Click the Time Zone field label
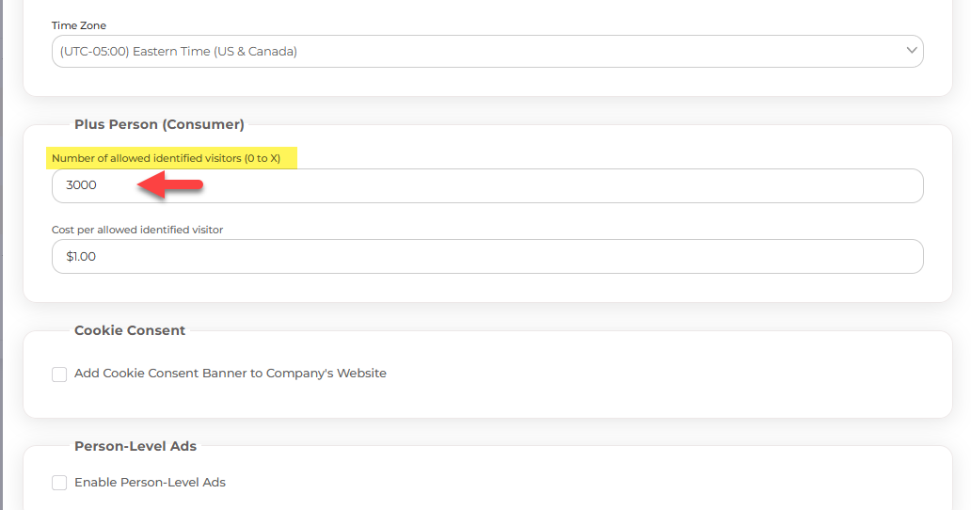The width and height of the screenshot is (971, 510). point(79,25)
